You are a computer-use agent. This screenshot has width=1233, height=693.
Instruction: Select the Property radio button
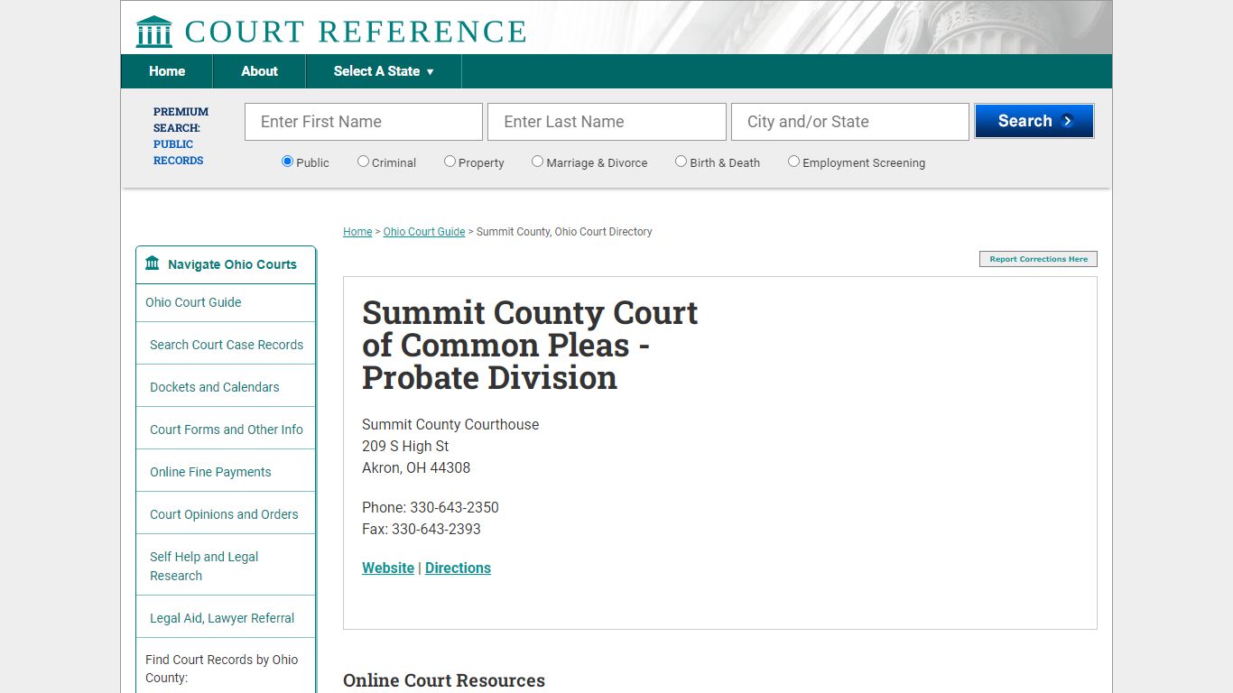tap(450, 162)
